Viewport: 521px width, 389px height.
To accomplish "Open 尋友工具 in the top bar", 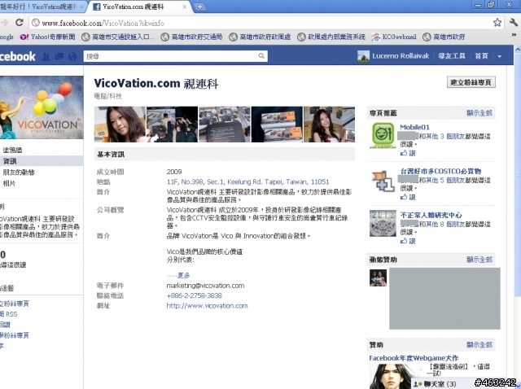I will point(452,56).
